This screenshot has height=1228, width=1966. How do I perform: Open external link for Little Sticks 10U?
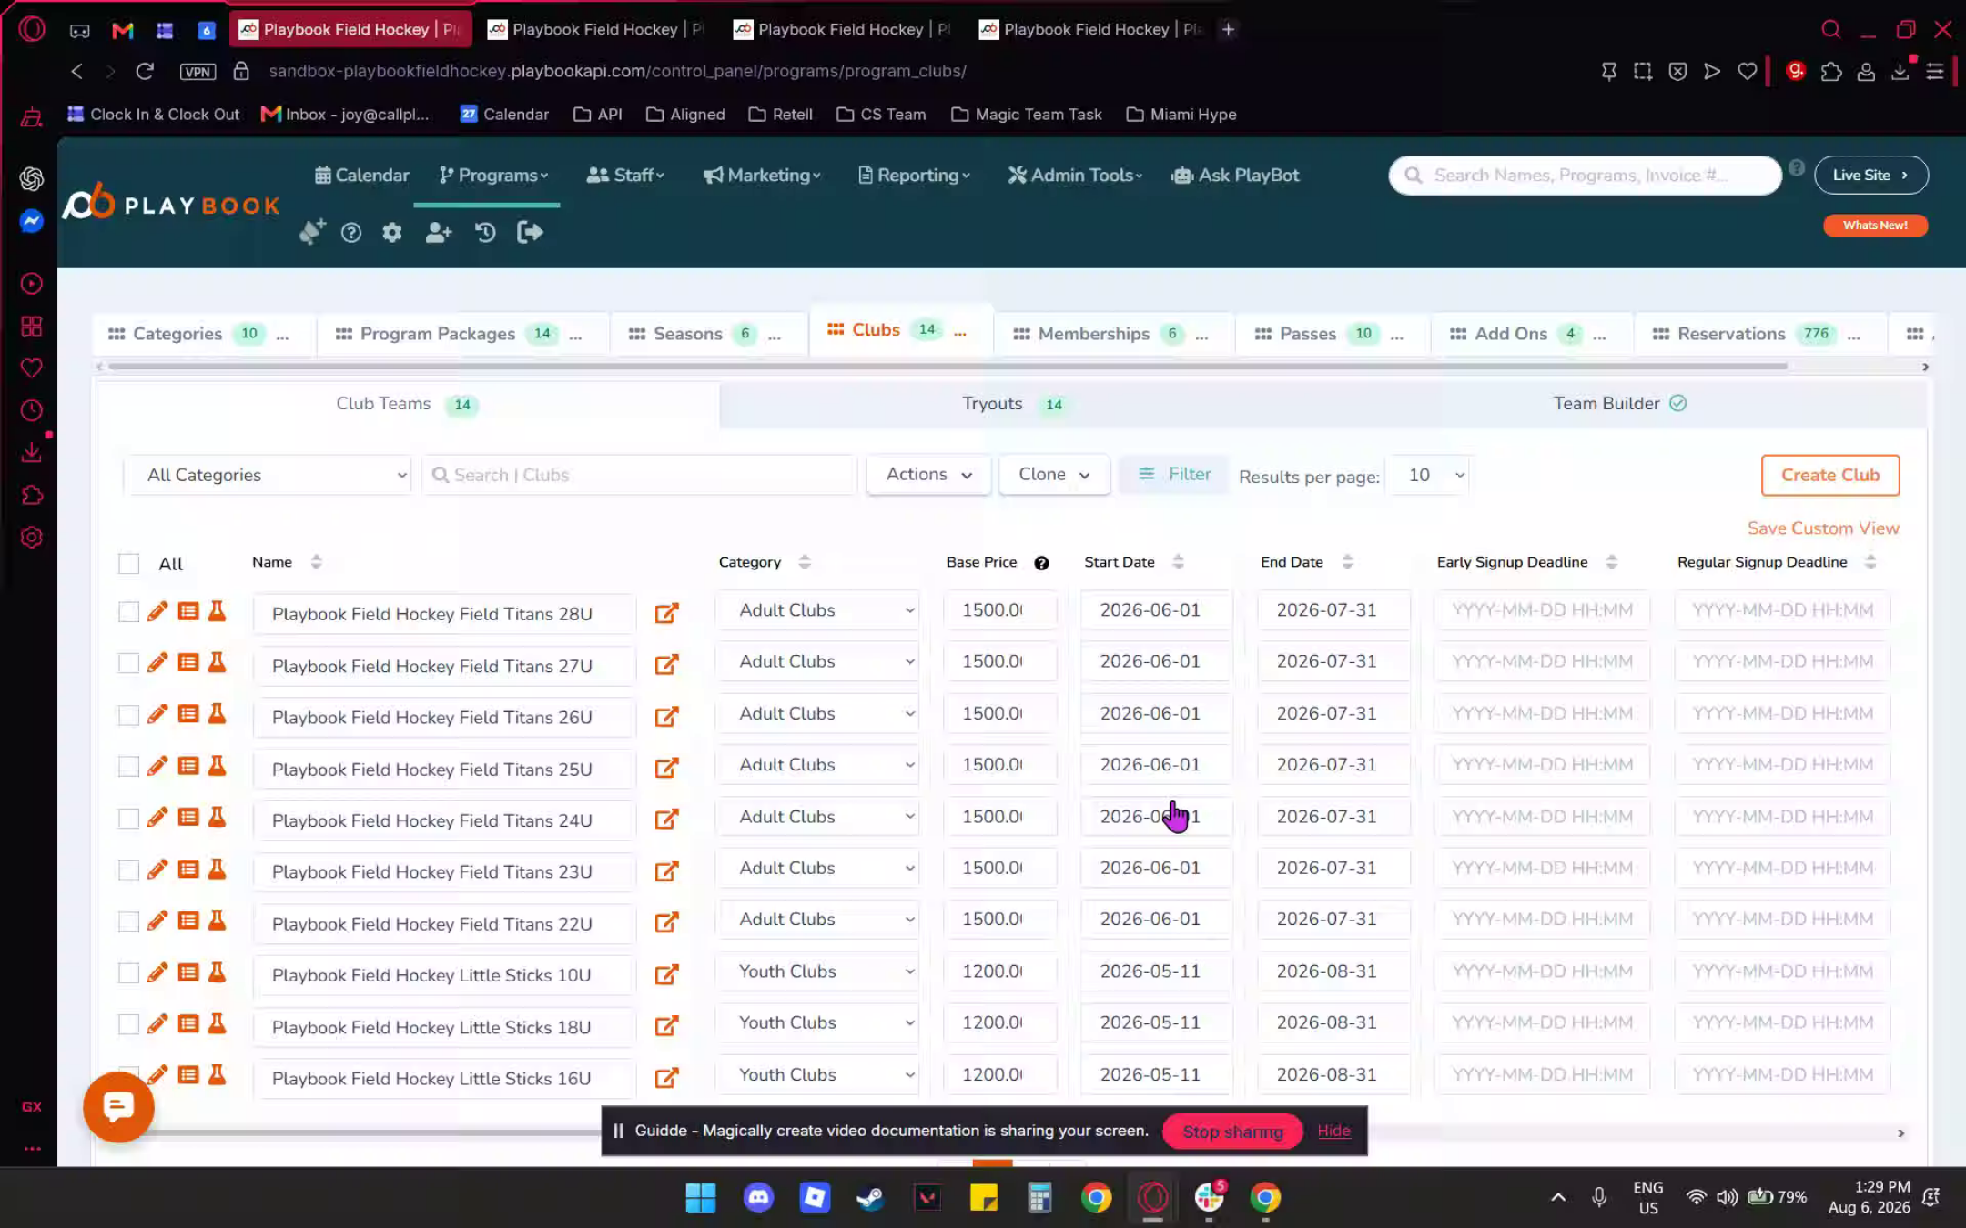[x=667, y=975]
